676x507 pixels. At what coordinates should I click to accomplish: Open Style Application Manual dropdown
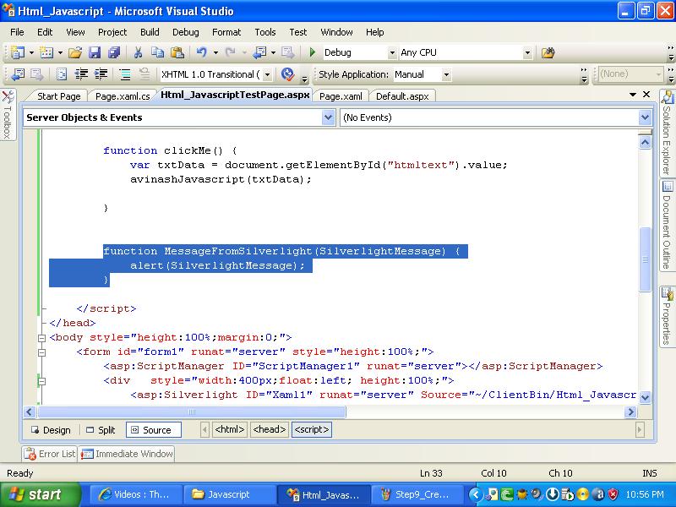point(446,74)
